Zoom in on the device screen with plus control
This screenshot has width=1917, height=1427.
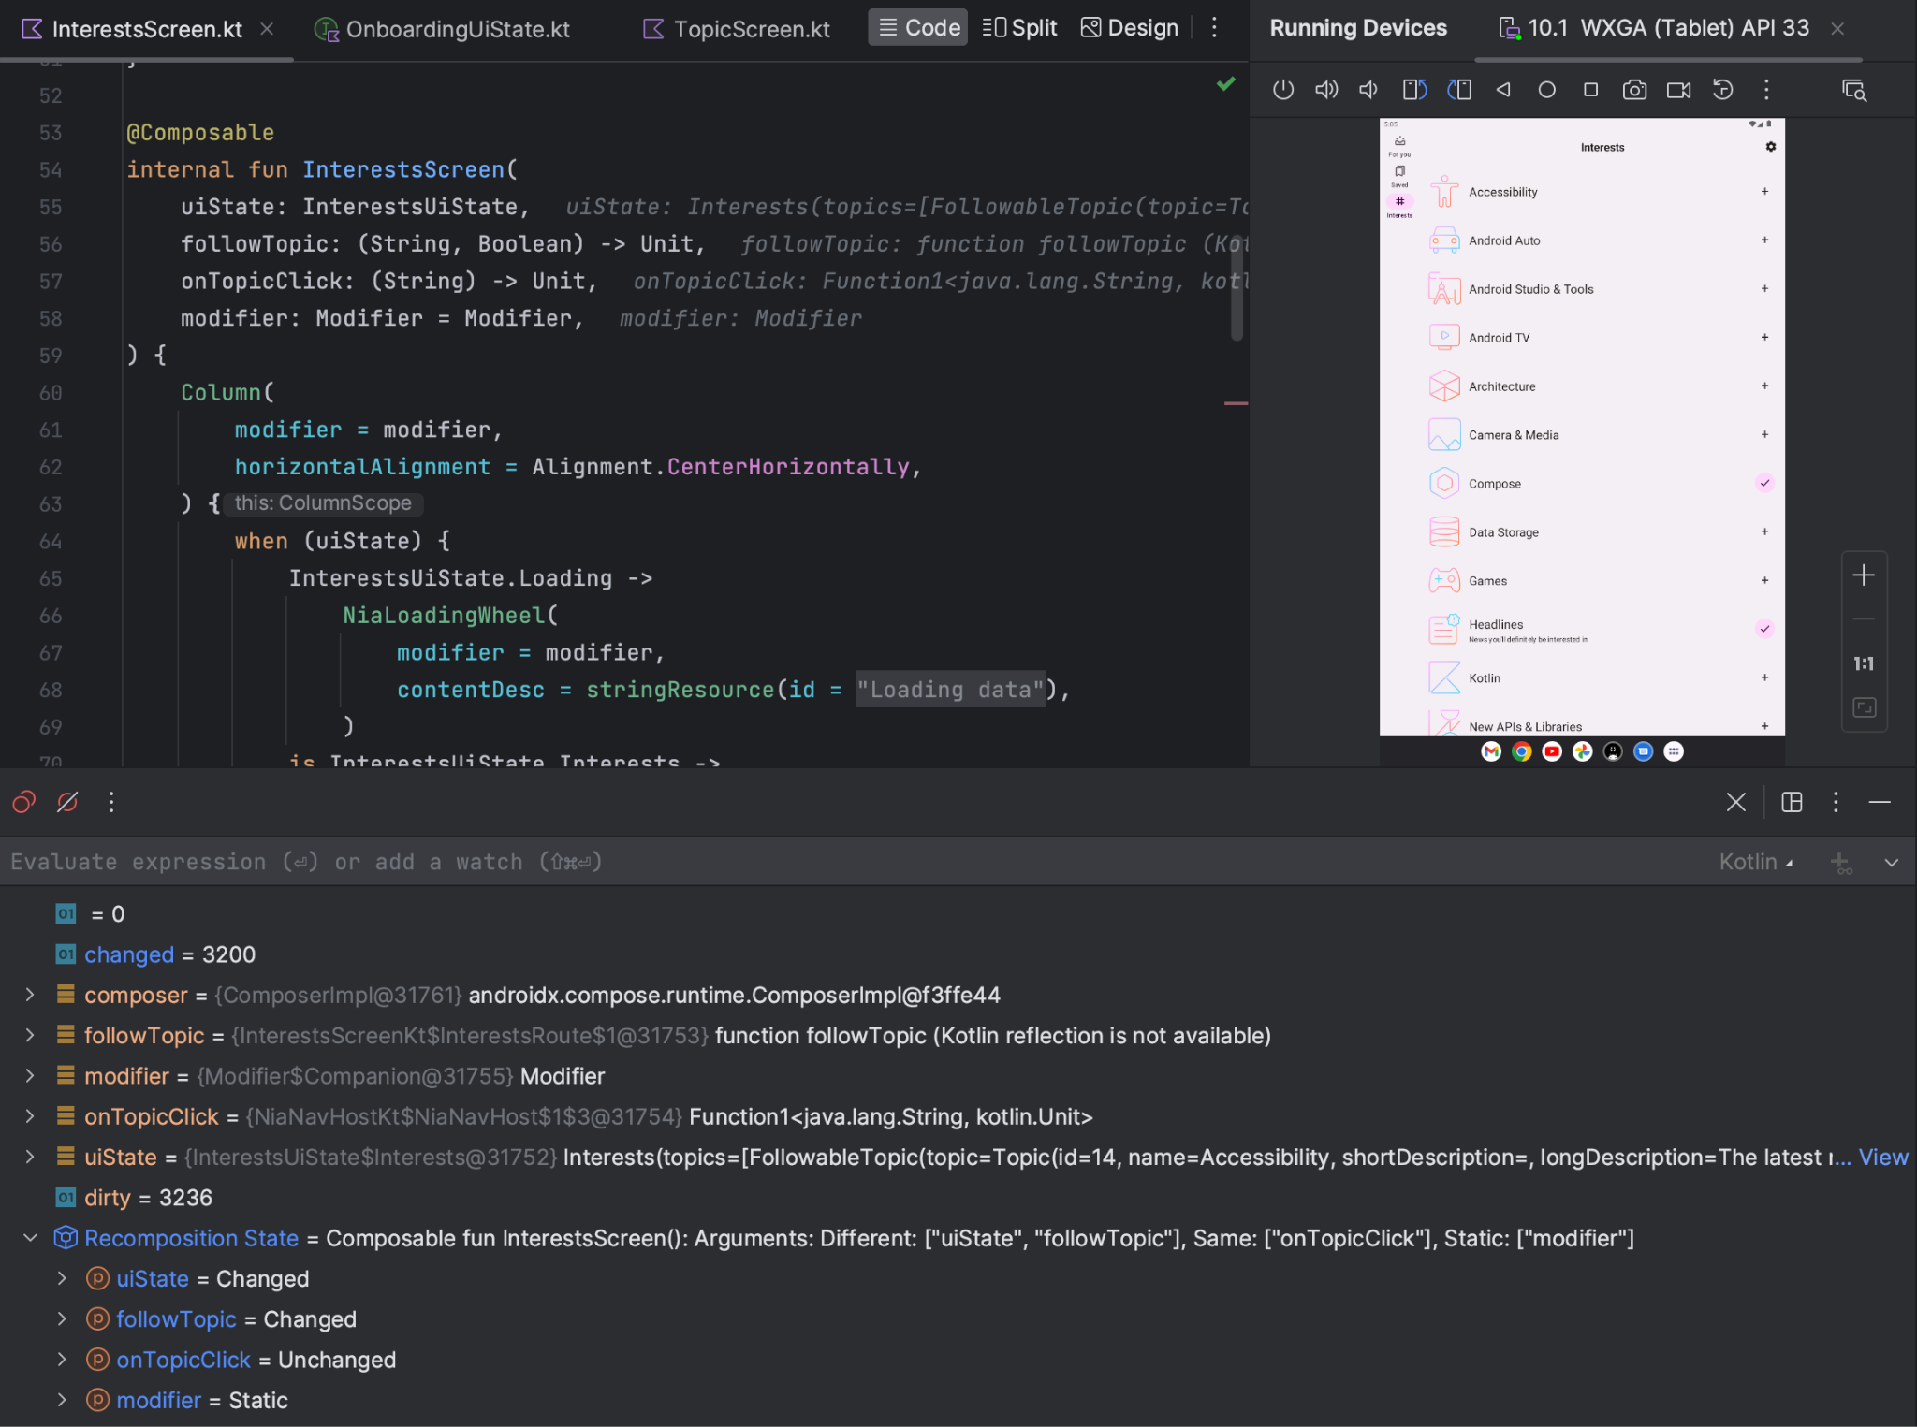[1864, 575]
